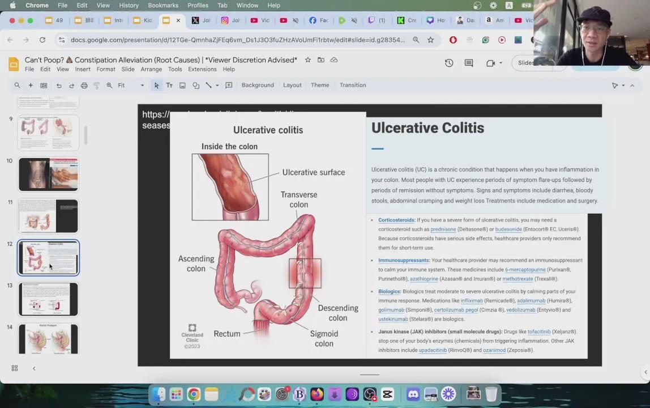
Task: Expand the video call camera dropdown
Action: [501, 63]
